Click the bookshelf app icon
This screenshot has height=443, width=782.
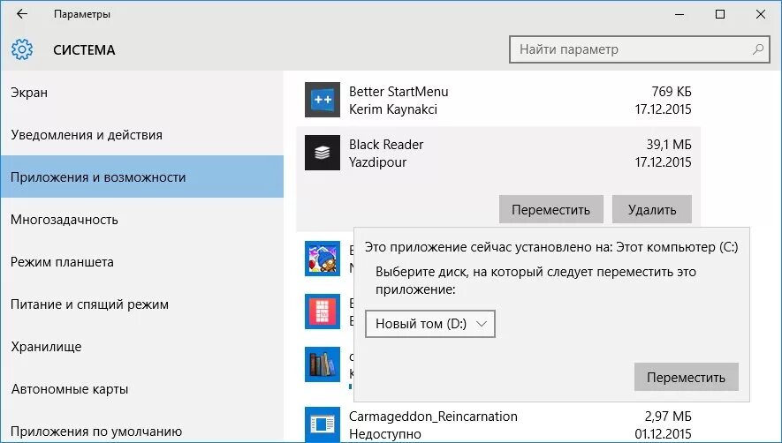323,364
